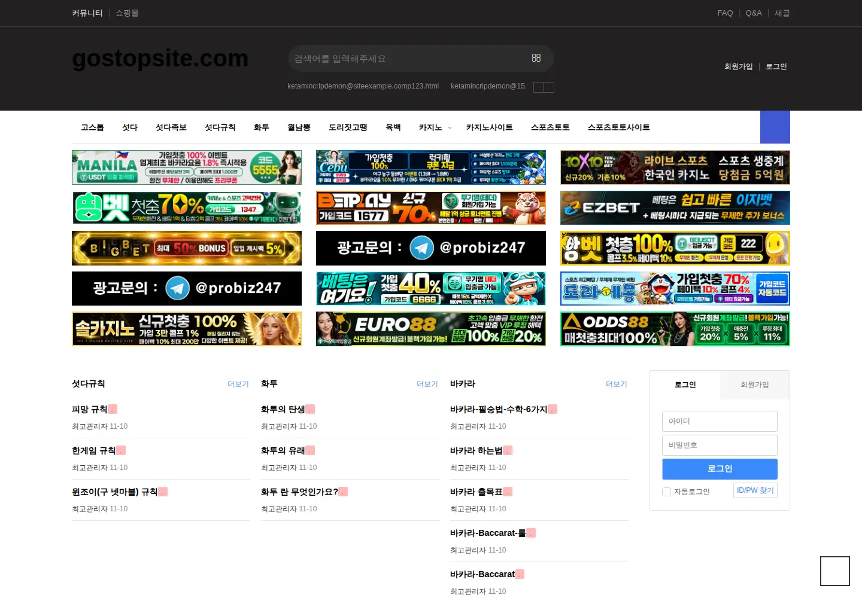Open post 원조이(구 넷마블) 규칙
Screen dimensions: 862x598
115,492
